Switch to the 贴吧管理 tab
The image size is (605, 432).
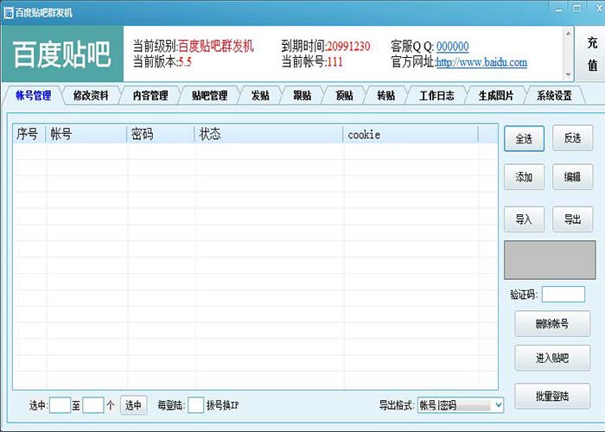[209, 95]
